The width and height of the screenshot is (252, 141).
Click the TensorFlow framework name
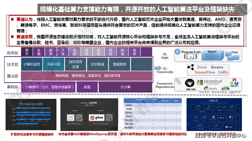pyautogui.click(x=205, y=72)
